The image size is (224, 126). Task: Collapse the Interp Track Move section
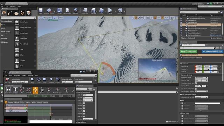click(77, 92)
